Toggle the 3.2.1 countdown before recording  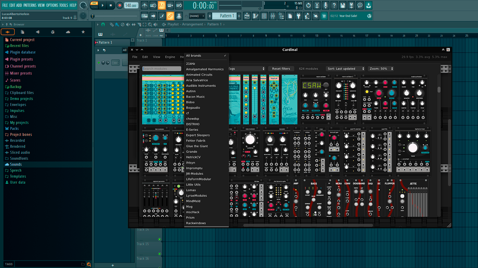coord(161,6)
